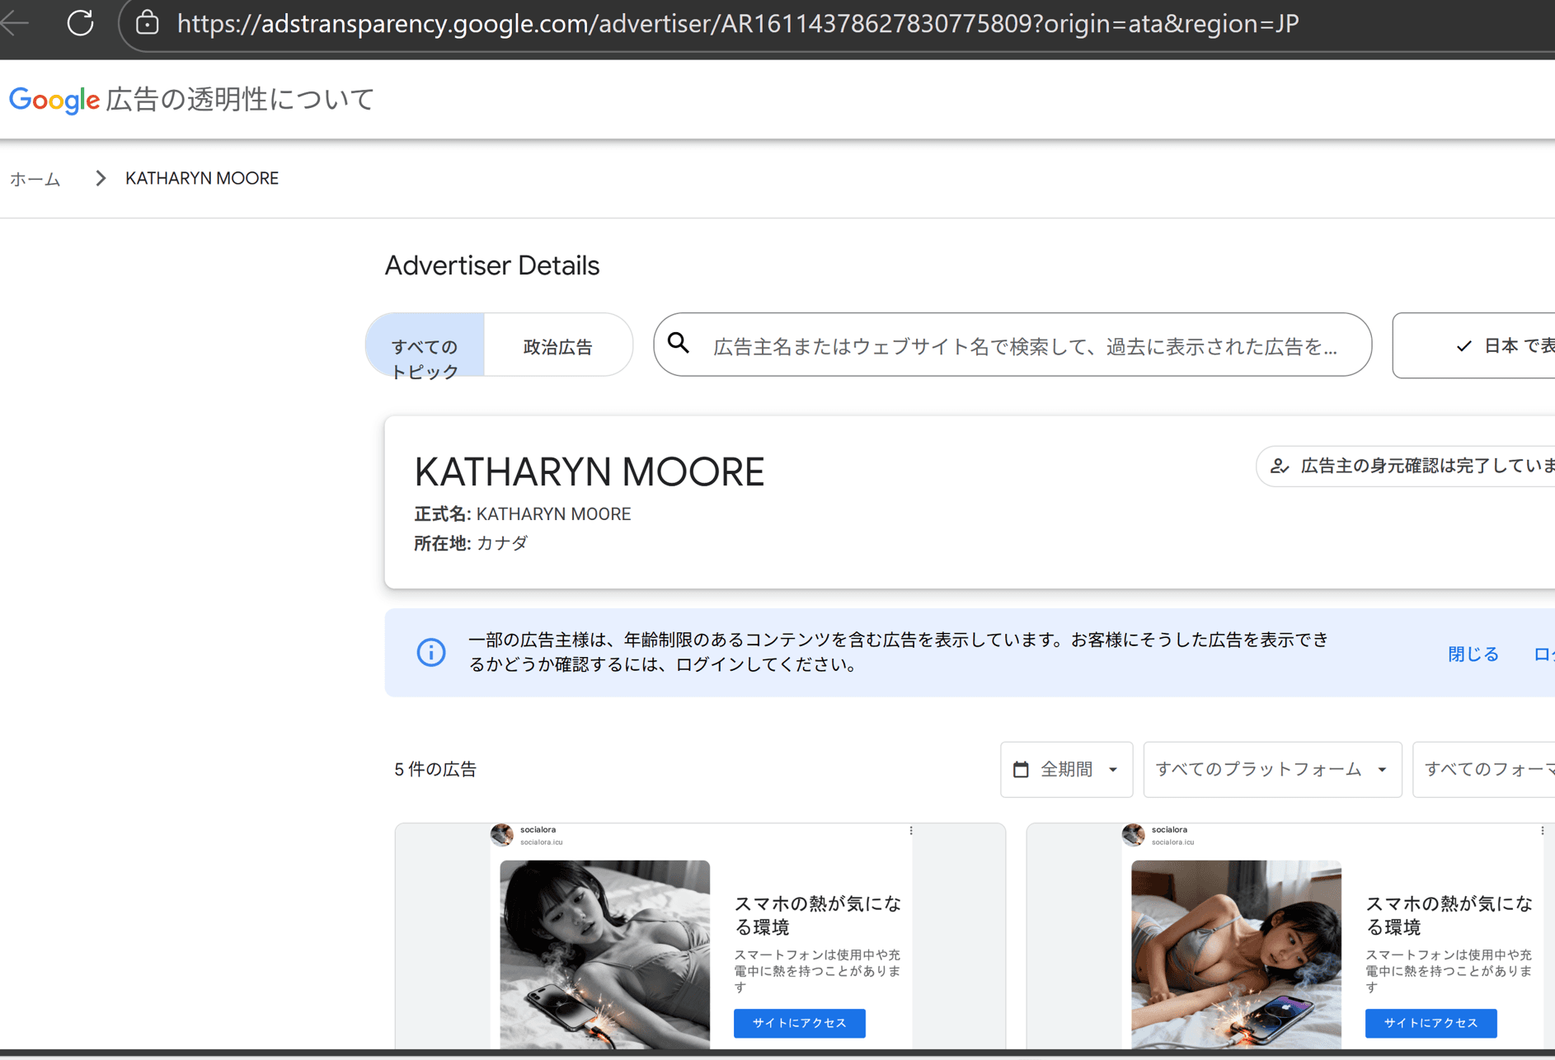
Task: Click second ad's スマートフォンは使用中や充電中 description
Action: pyautogui.click(x=1449, y=970)
